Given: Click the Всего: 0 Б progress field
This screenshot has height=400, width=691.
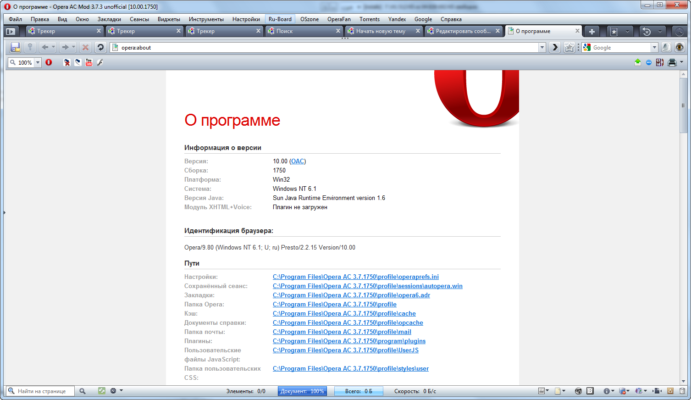Looking at the screenshot, I should click(359, 391).
